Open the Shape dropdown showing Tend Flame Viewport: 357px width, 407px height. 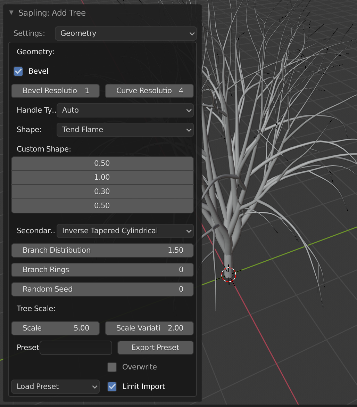tap(125, 130)
